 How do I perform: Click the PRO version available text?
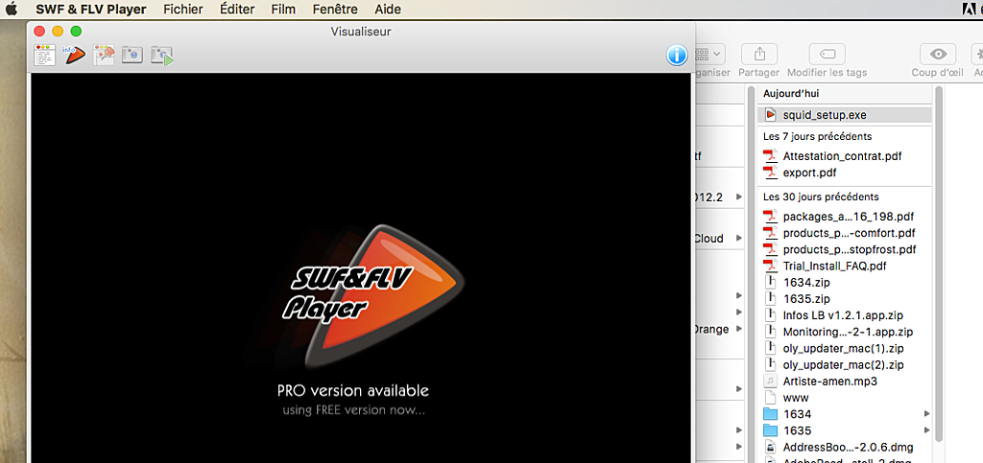[x=353, y=391]
